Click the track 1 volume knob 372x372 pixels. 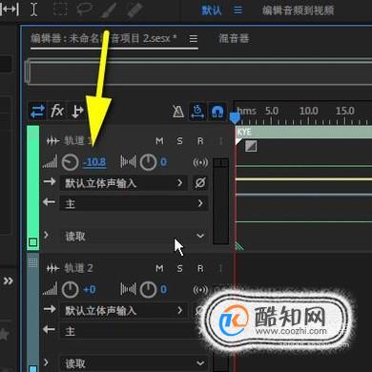click(x=70, y=162)
